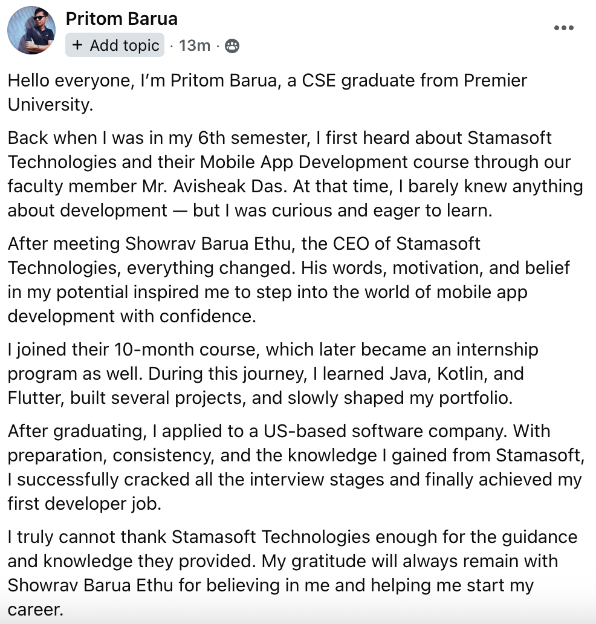Open the three-dot post options menu
This screenshot has height=624, width=596.
point(563,28)
